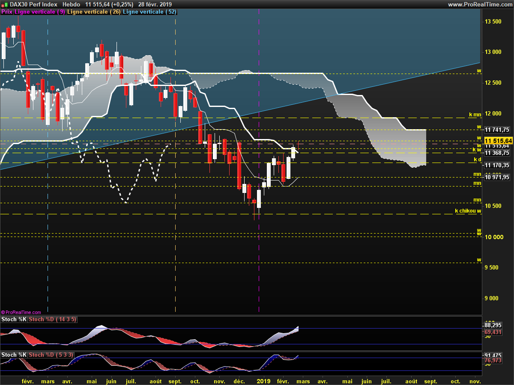The image size is (514, 385).
Task: Click Stoch %K label beside Stoch %D (14 3 5)
Action: point(14,320)
